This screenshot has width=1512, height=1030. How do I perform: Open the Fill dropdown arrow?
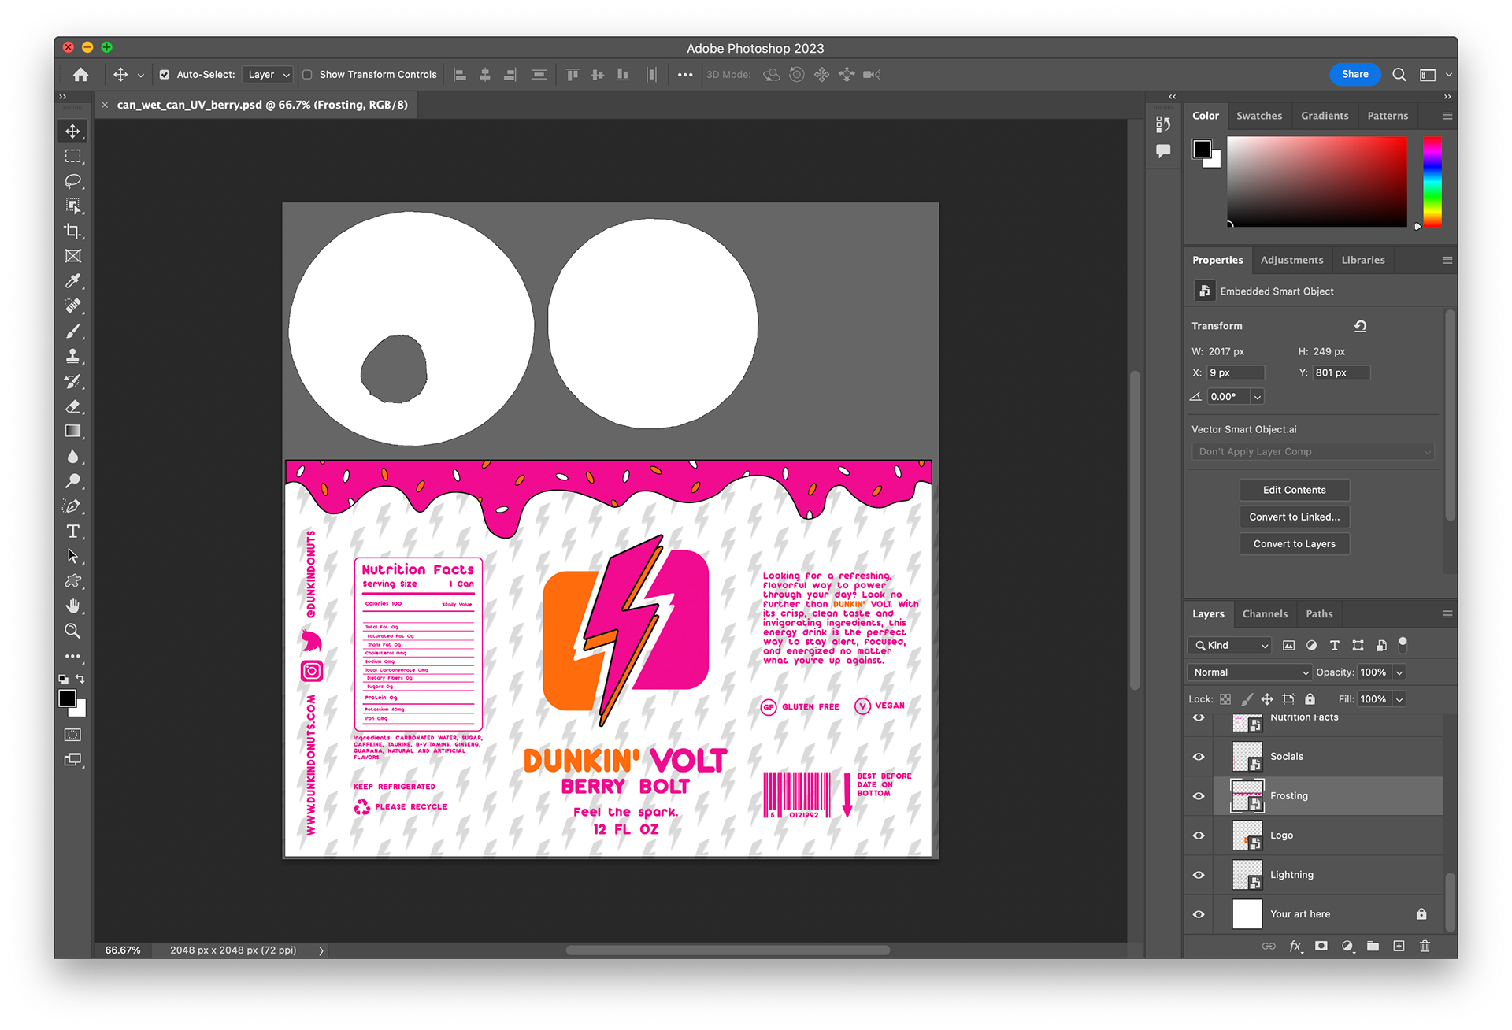click(x=1399, y=699)
